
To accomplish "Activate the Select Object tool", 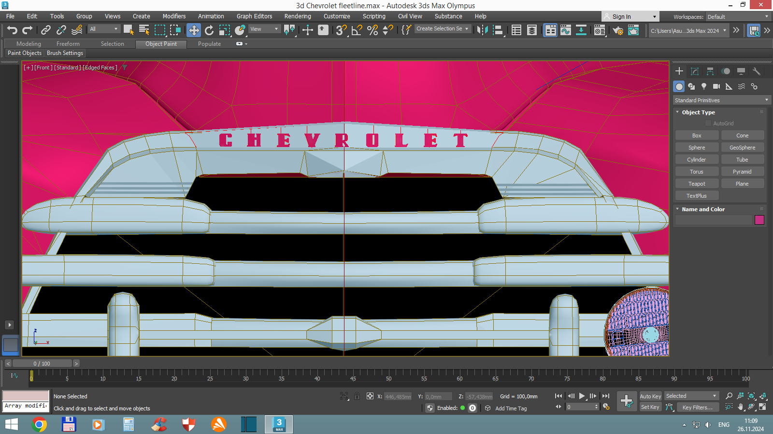I will coord(129,30).
